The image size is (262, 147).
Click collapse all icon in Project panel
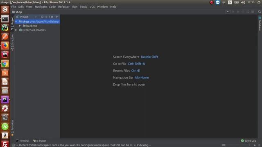pyautogui.click(x=46, y=17)
